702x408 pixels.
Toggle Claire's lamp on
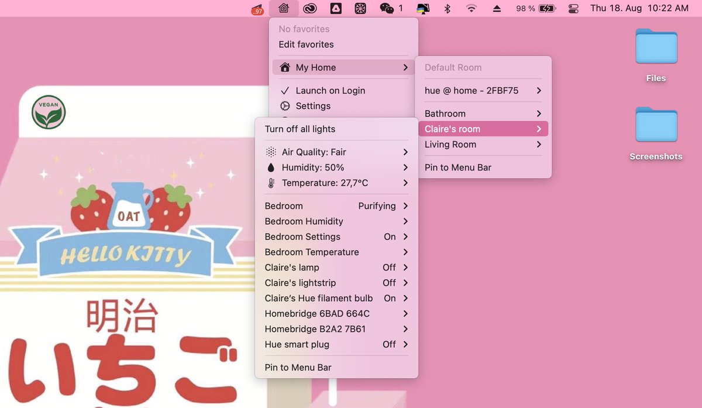pos(389,268)
